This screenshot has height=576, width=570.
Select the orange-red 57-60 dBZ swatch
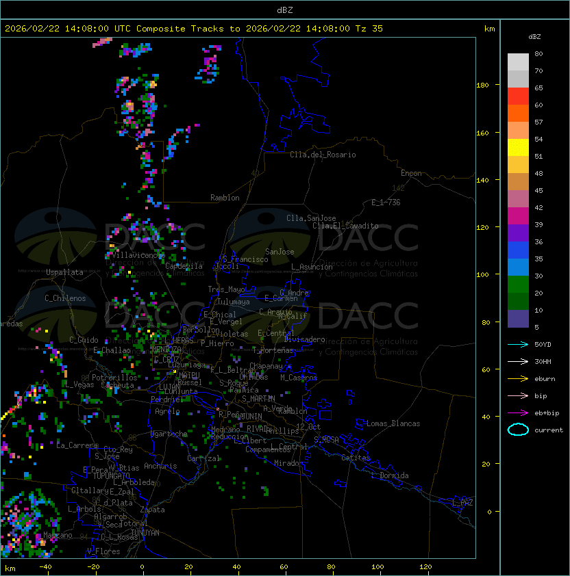(518, 113)
